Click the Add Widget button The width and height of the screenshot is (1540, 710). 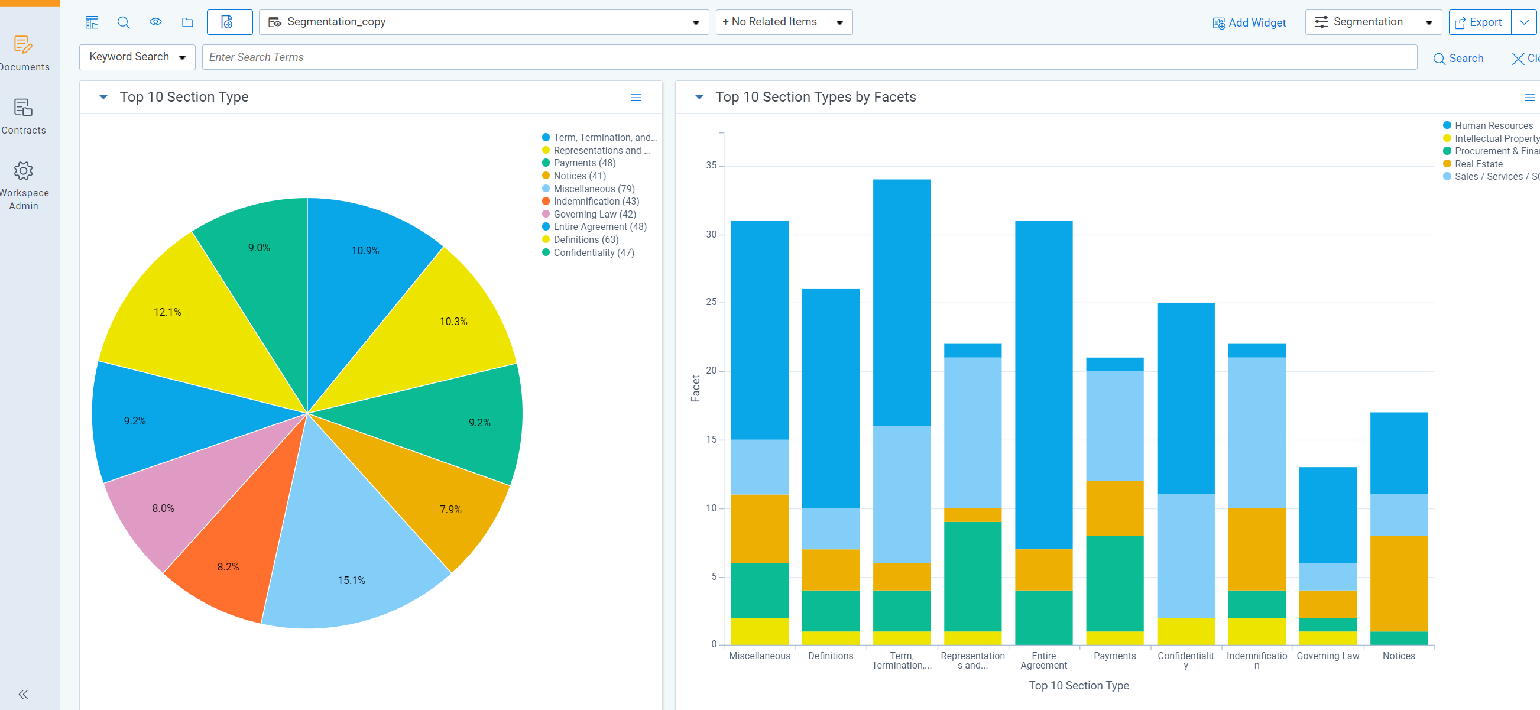1249,22
